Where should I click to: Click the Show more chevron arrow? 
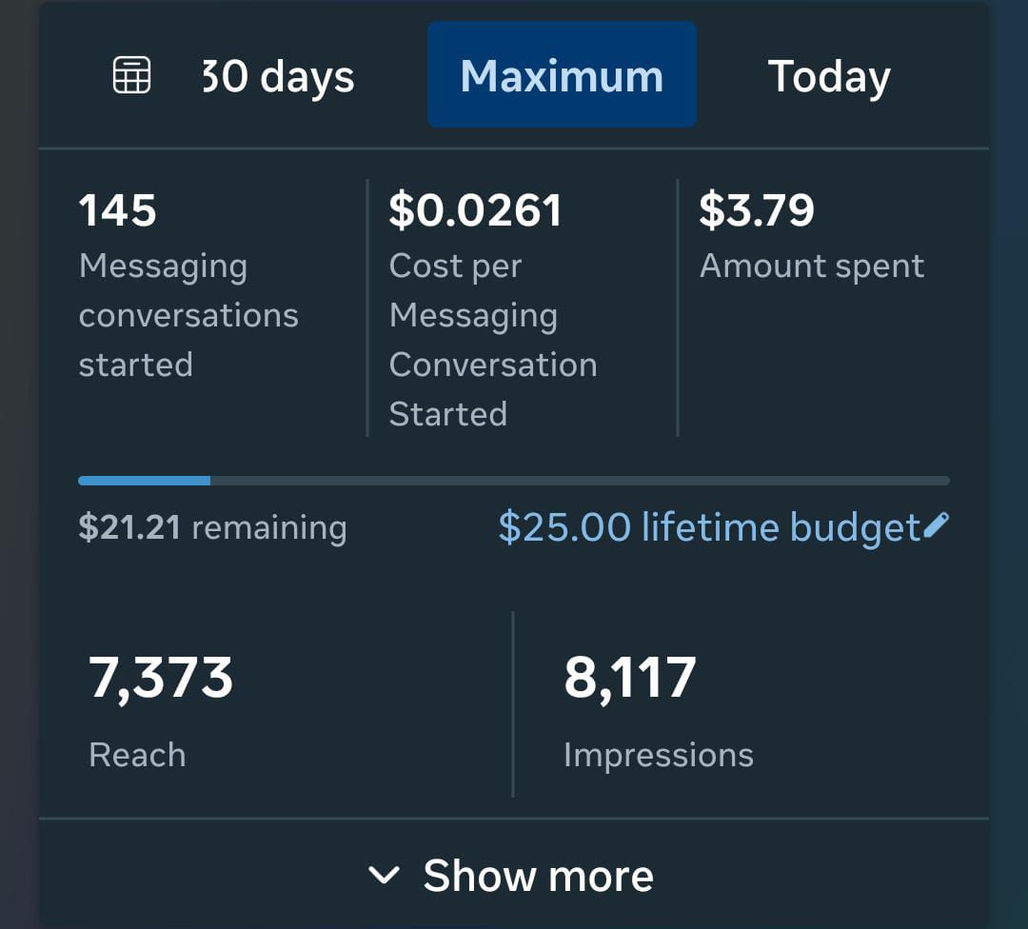click(x=383, y=876)
